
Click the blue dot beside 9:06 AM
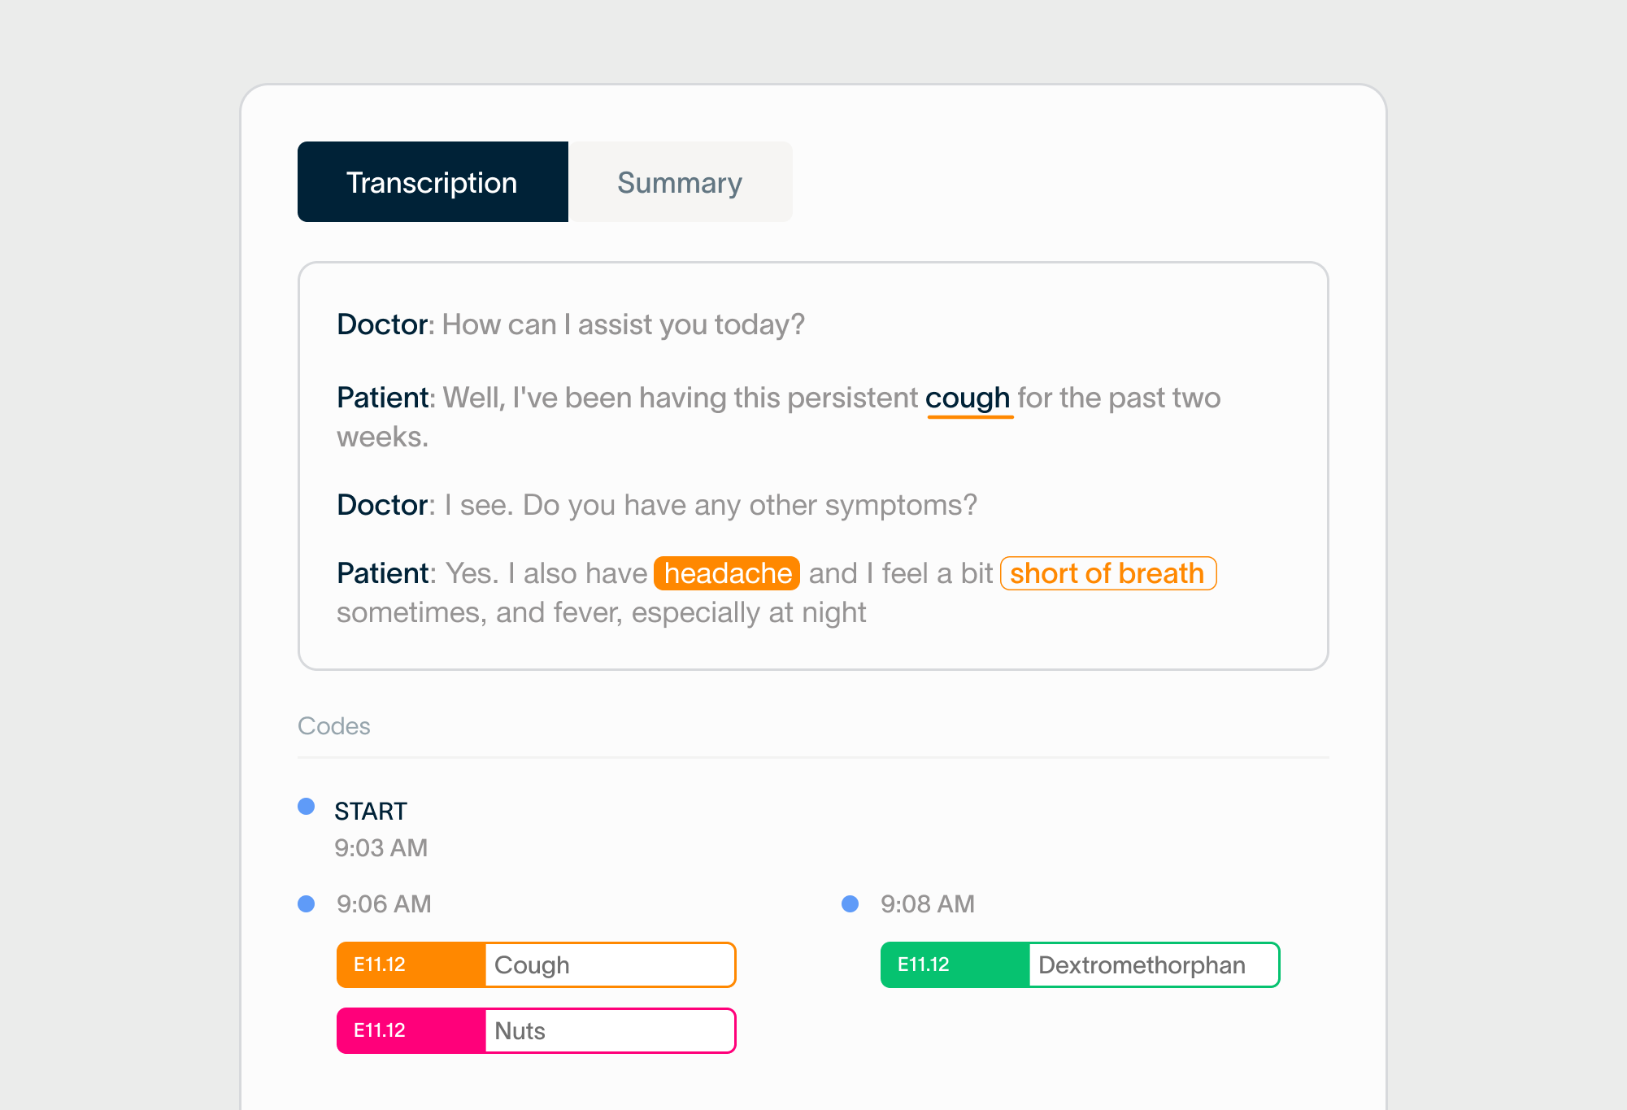pyautogui.click(x=307, y=904)
